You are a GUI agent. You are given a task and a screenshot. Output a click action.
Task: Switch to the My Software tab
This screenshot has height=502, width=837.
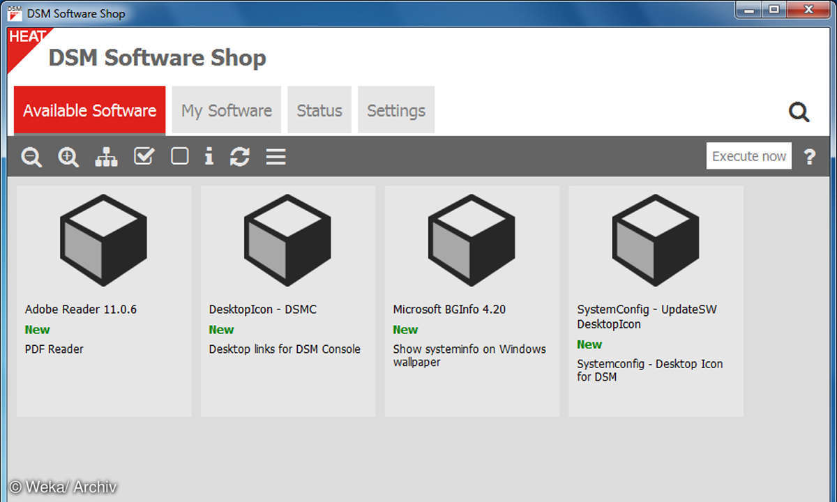click(x=227, y=110)
